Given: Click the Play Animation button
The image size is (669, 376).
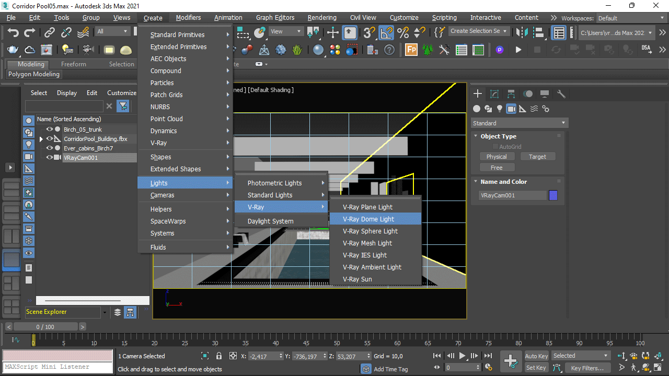Looking at the screenshot, I should 462,356.
